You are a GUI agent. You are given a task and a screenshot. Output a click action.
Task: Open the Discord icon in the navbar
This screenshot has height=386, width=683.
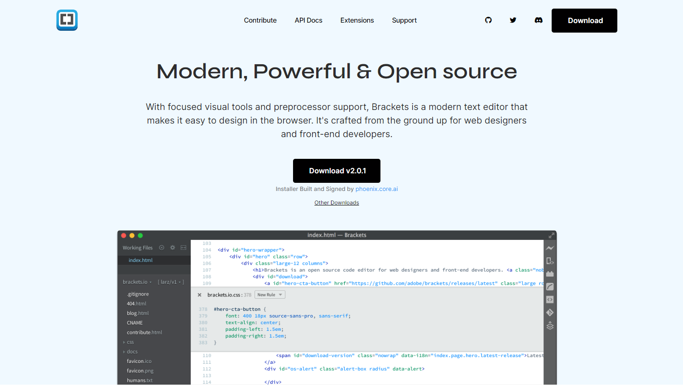(538, 20)
